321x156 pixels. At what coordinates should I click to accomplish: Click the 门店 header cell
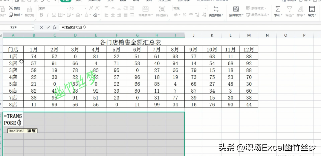click(13, 49)
